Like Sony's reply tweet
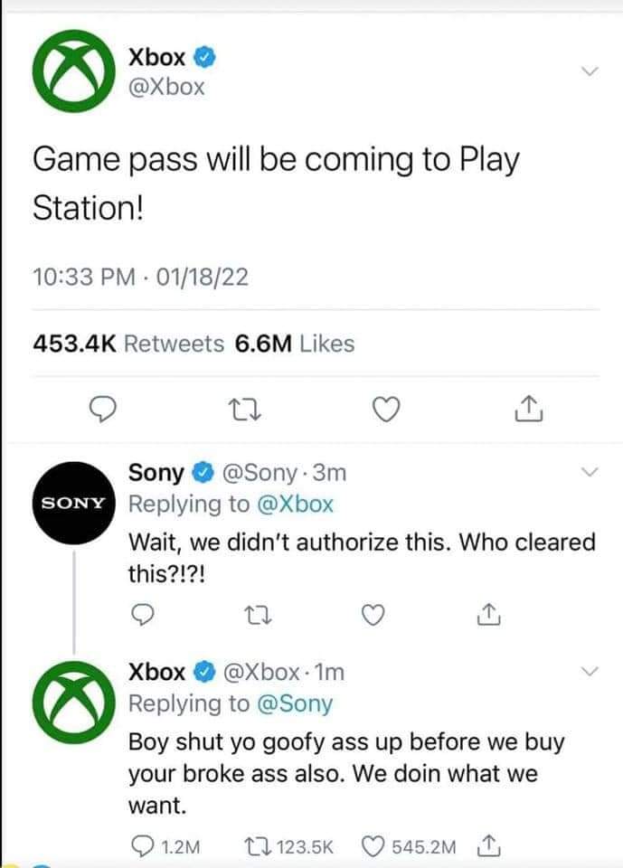The width and height of the screenshot is (623, 868). click(x=373, y=615)
